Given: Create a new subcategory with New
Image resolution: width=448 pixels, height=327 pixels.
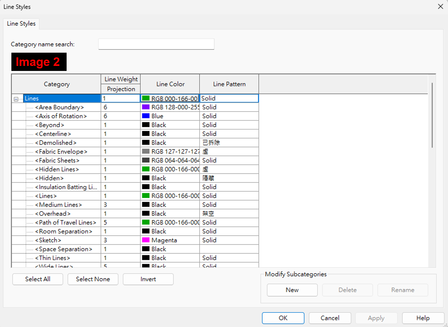Looking at the screenshot, I should 292,290.
